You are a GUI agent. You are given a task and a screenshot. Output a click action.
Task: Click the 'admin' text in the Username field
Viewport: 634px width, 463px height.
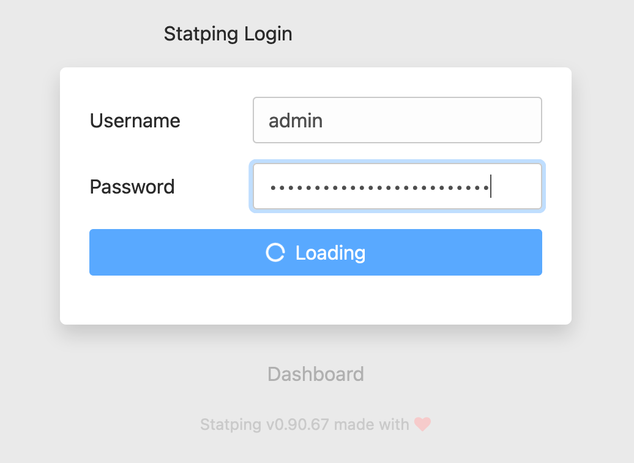(x=296, y=121)
